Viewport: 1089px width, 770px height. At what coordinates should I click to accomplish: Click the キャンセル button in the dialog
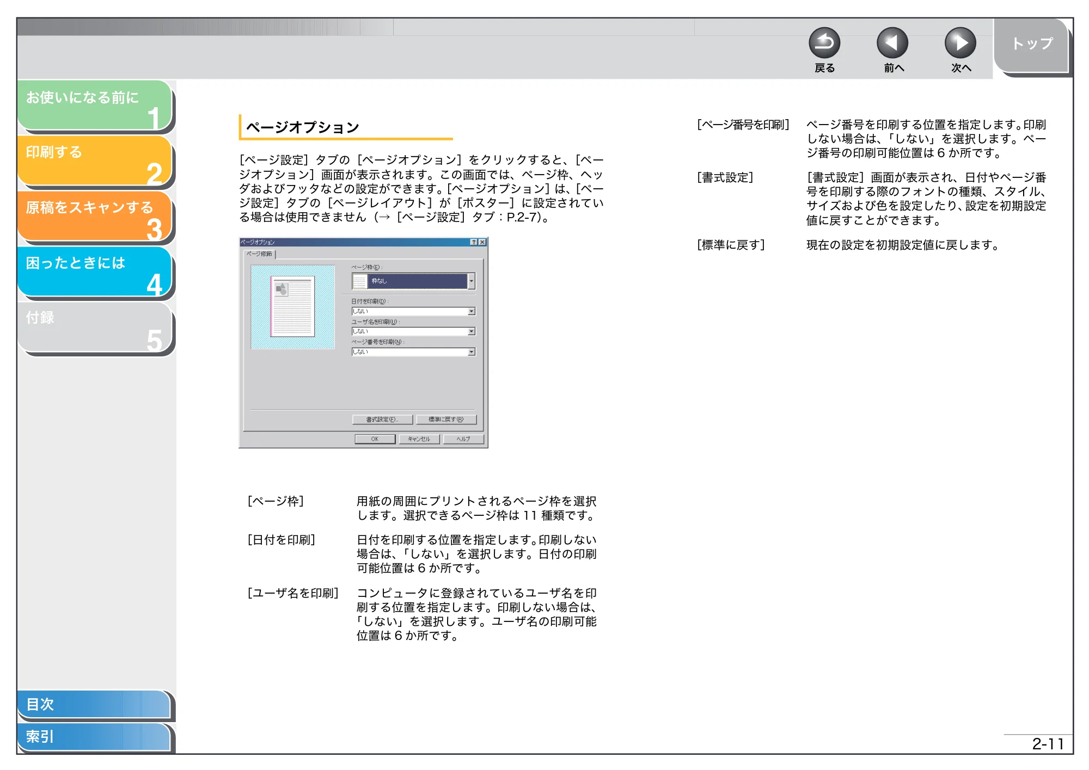pos(419,439)
